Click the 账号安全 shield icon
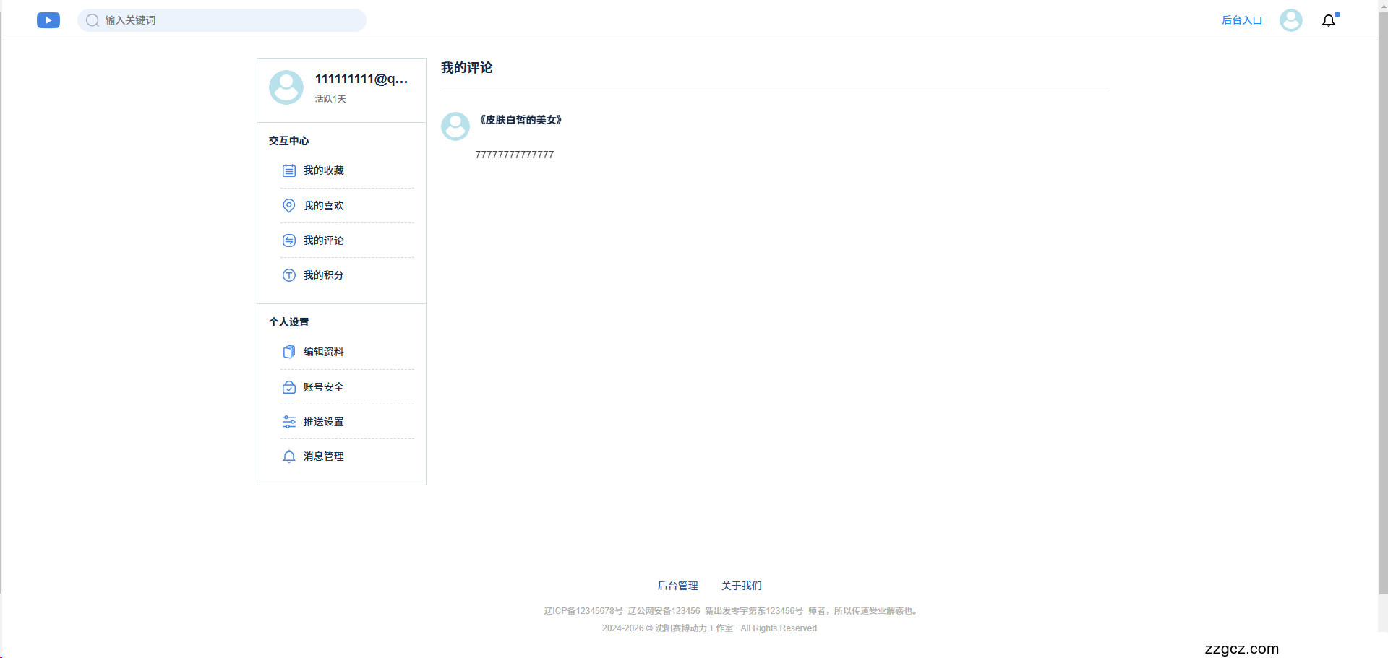 click(289, 387)
